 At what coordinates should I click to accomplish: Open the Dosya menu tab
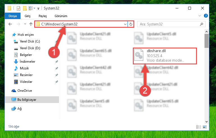coord(13,16)
